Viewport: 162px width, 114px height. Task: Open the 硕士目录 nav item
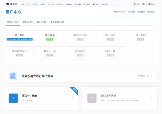(x=51, y=4)
